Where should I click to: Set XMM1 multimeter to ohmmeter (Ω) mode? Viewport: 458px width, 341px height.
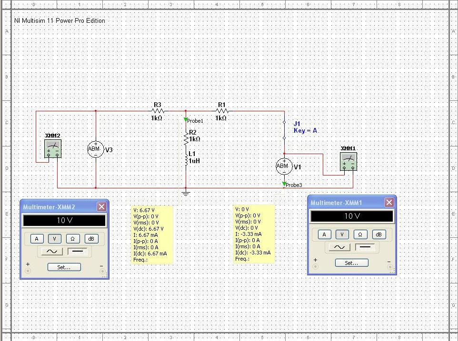[x=360, y=234]
